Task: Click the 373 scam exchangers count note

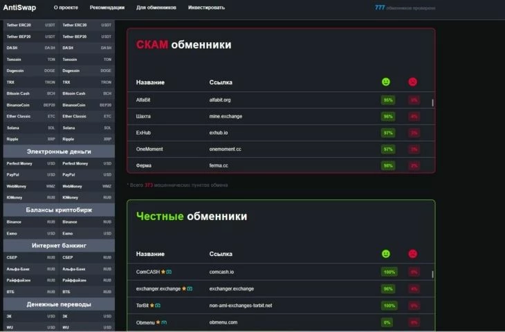Action: click(178, 185)
